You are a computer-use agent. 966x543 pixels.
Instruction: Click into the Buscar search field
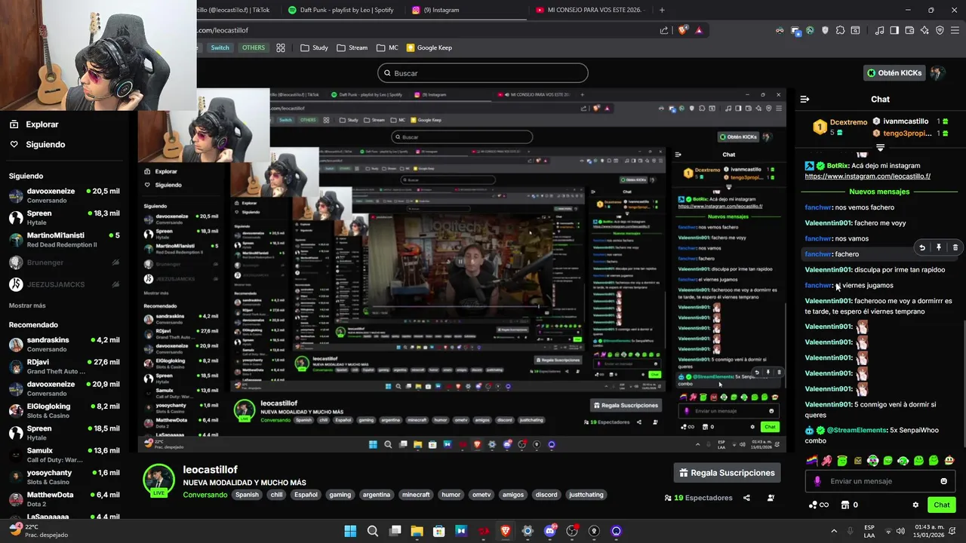point(483,73)
